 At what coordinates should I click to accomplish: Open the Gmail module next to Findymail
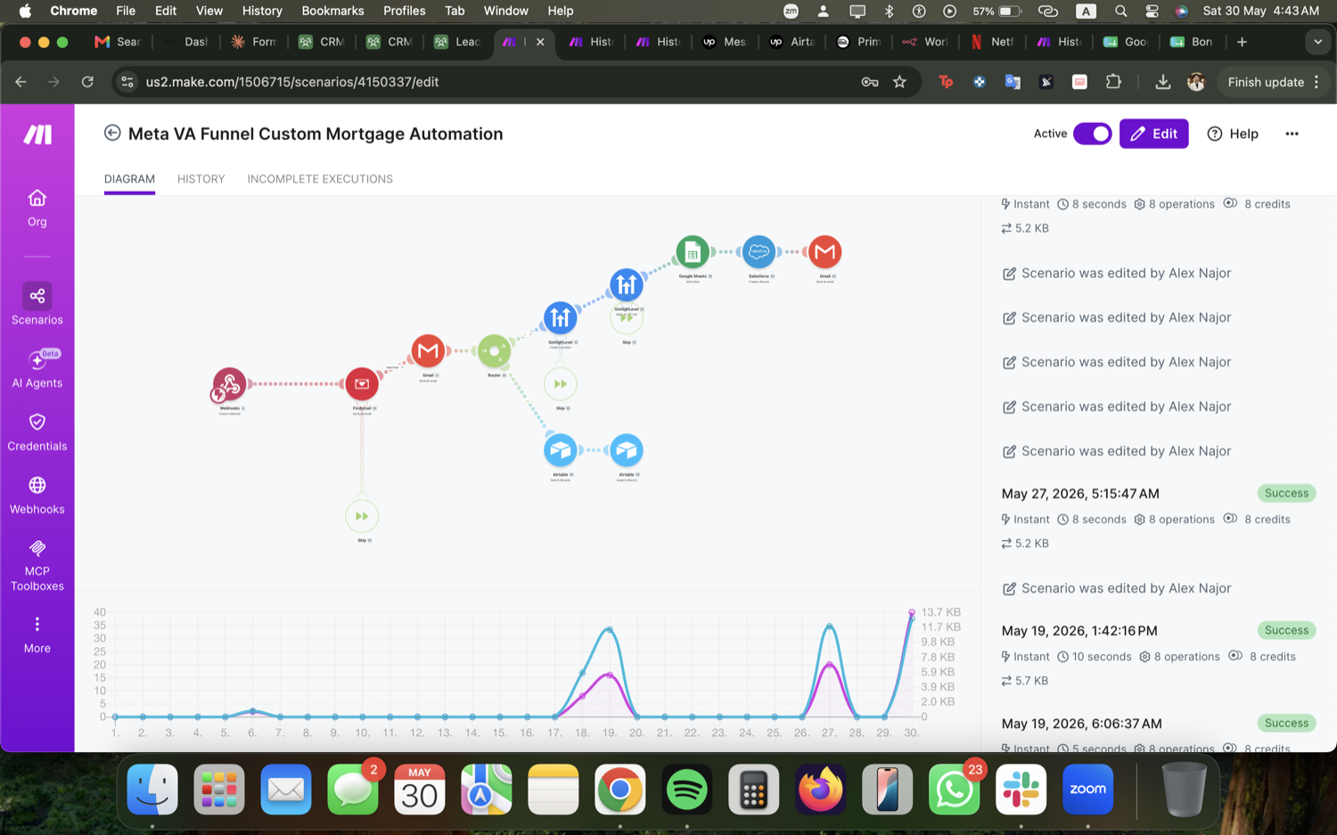click(428, 351)
